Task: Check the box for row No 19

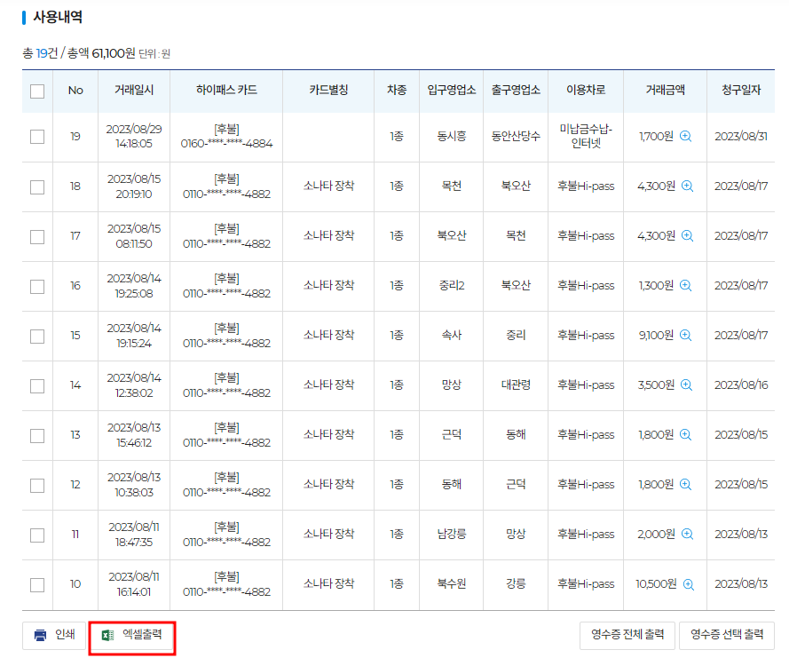Action: pos(37,137)
